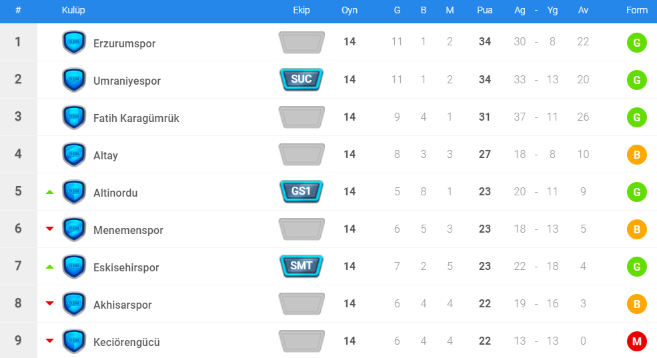
Task: Open the Keciörengücü club name link
Action: point(127,342)
